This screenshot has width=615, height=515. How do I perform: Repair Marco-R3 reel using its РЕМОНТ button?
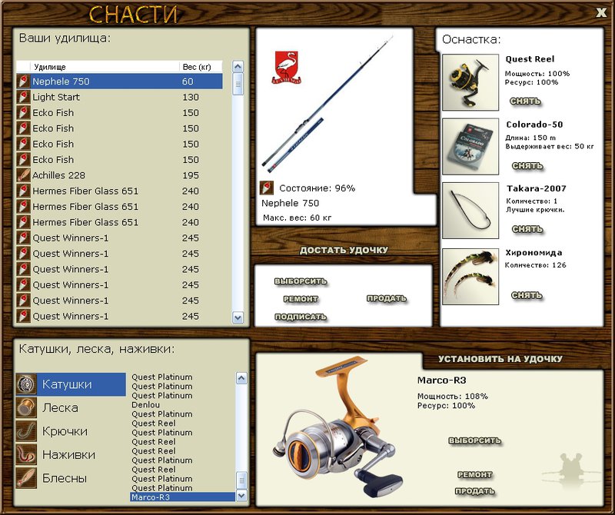[474, 475]
